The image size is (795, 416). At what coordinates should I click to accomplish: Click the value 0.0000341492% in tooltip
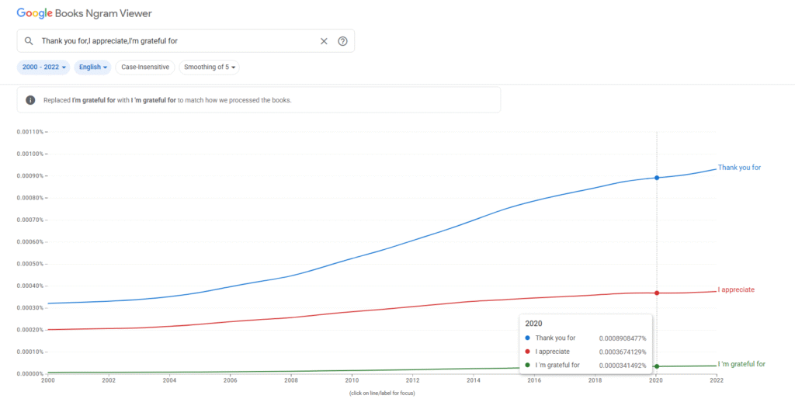[x=623, y=366]
